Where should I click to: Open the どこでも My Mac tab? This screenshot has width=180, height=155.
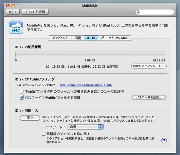tap(115, 38)
